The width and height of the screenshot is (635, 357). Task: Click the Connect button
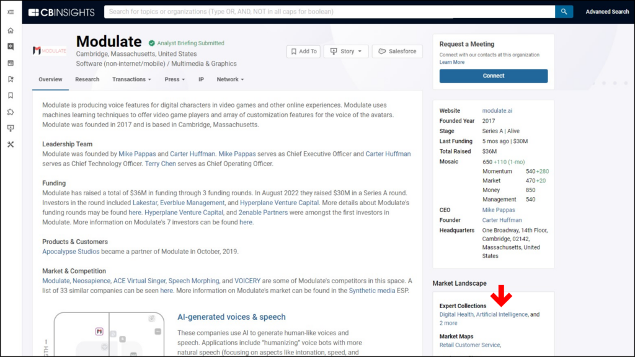[493, 76]
